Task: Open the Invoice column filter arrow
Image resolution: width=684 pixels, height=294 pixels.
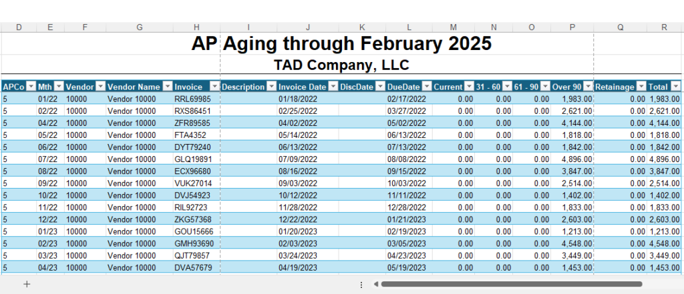Action: coord(214,87)
